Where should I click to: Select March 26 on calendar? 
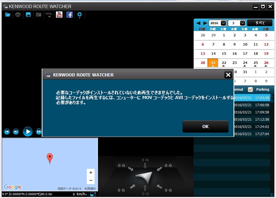[x=266, y=63]
